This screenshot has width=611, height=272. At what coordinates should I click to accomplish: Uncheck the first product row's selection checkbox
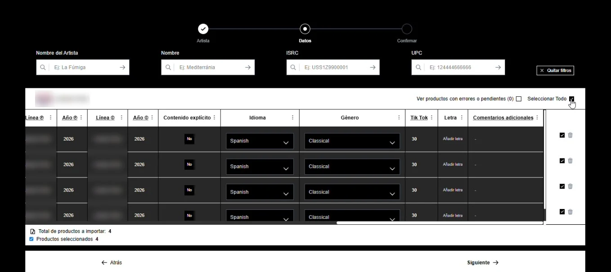click(x=562, y=135)
